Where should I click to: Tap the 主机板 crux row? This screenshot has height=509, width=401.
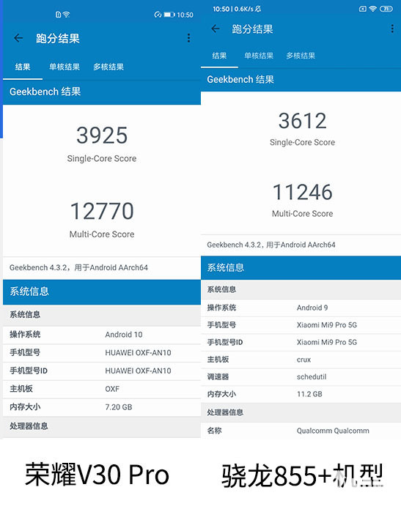pyautogui.click(x=301, y=360)
